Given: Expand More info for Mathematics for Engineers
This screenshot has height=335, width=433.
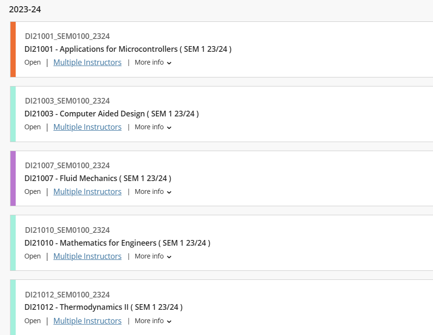Looking at the screenshot, I should 153,256.
